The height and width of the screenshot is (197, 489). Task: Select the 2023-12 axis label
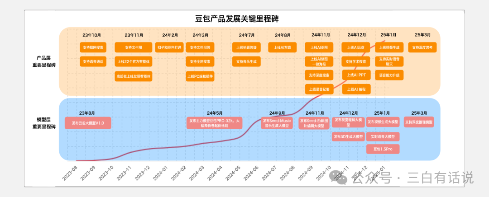[143, 173]
